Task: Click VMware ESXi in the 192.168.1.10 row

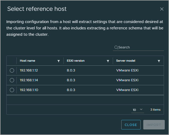Action: coord(127,90)
